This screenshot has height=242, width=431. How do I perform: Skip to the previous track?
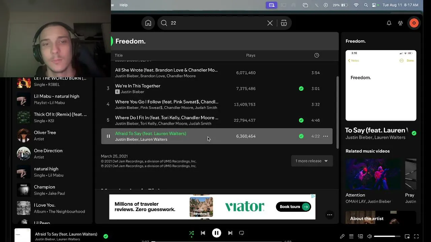(x=203, y=233)
